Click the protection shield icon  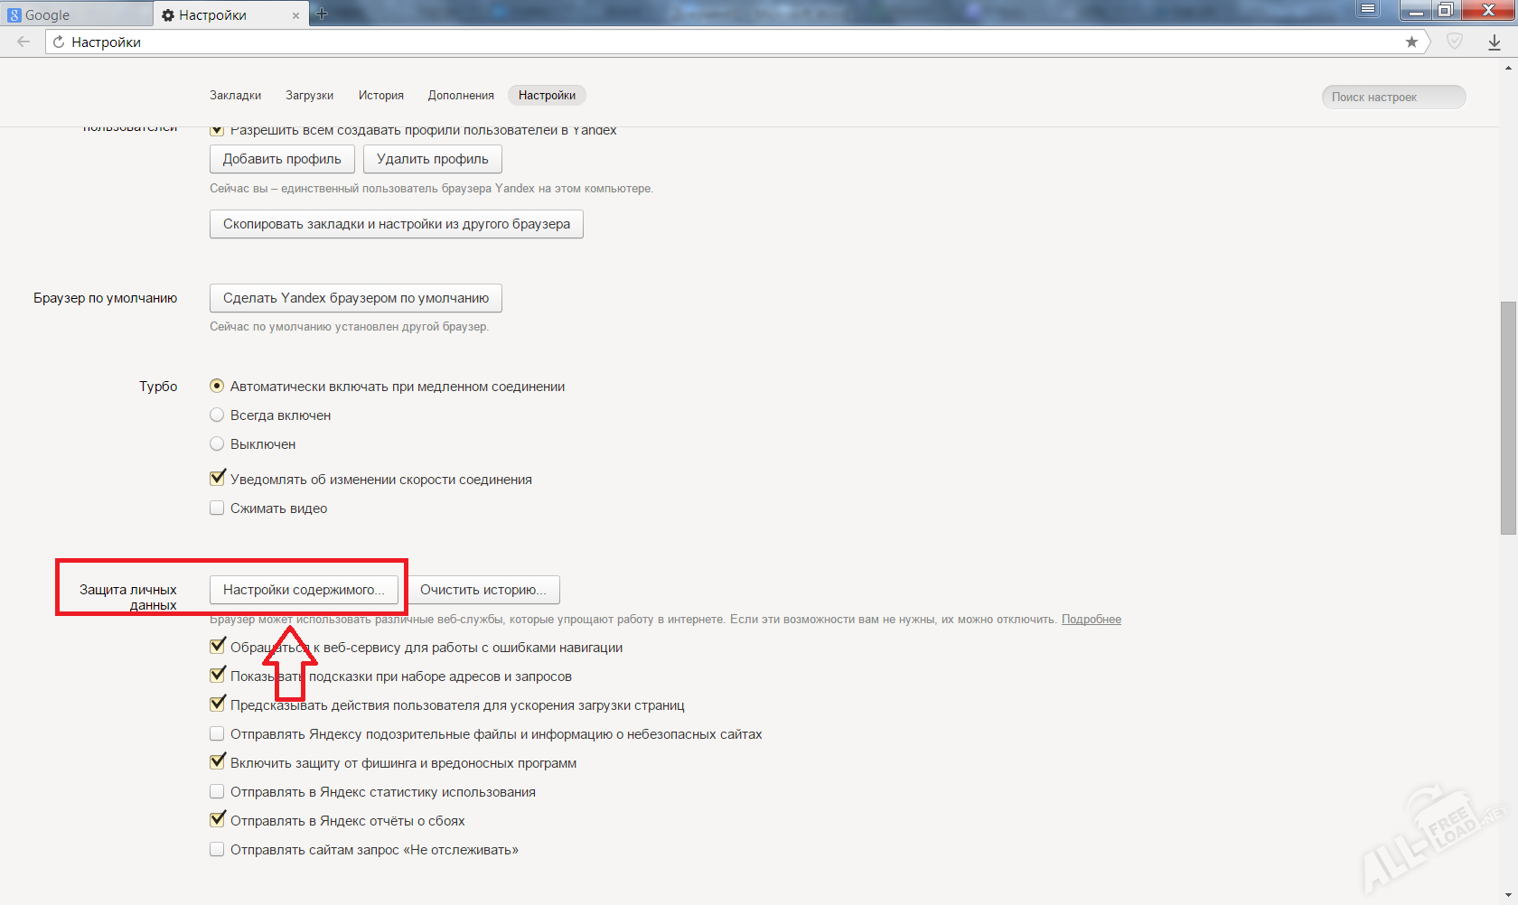(x=1455, y=42)
